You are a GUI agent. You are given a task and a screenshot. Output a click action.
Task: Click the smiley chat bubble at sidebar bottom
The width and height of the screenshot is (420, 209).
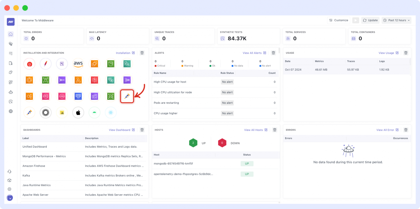(10, 198)
